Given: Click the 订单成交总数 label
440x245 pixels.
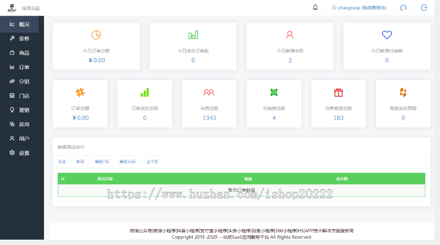Looking at the screenshot, I should (145, 108).
